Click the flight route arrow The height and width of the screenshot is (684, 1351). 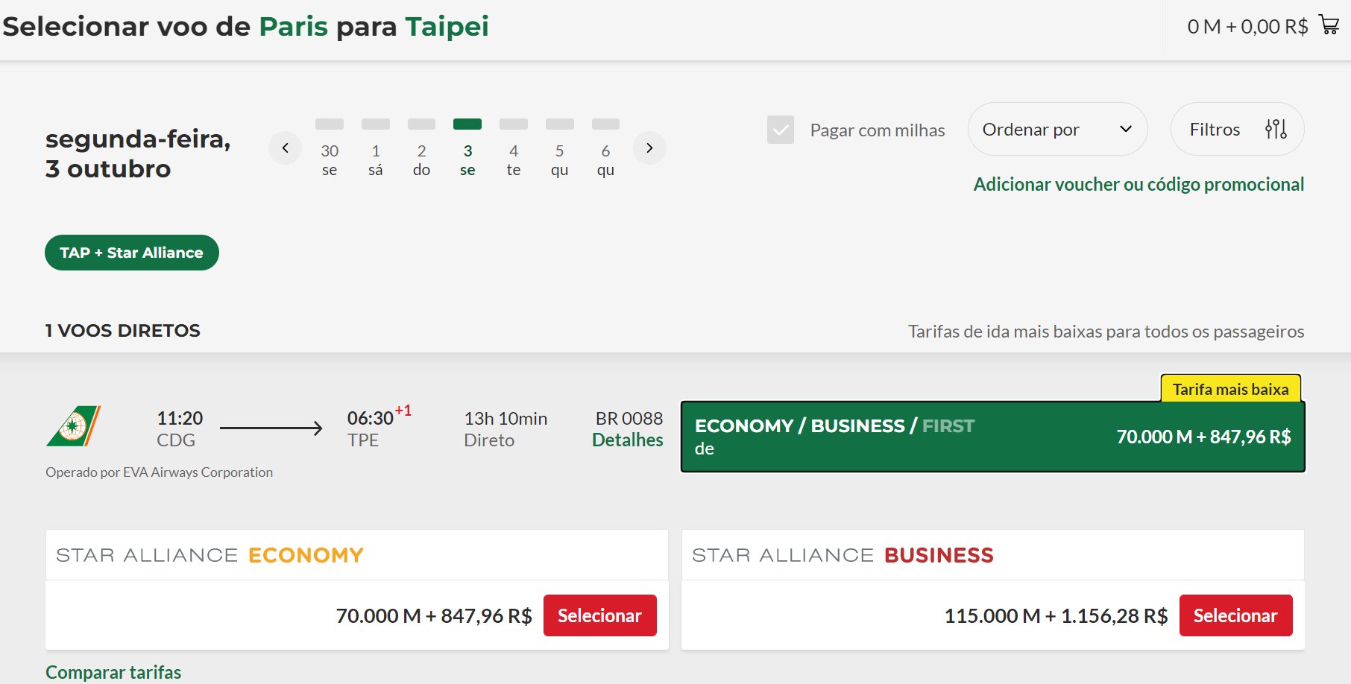tap(271, 428)
